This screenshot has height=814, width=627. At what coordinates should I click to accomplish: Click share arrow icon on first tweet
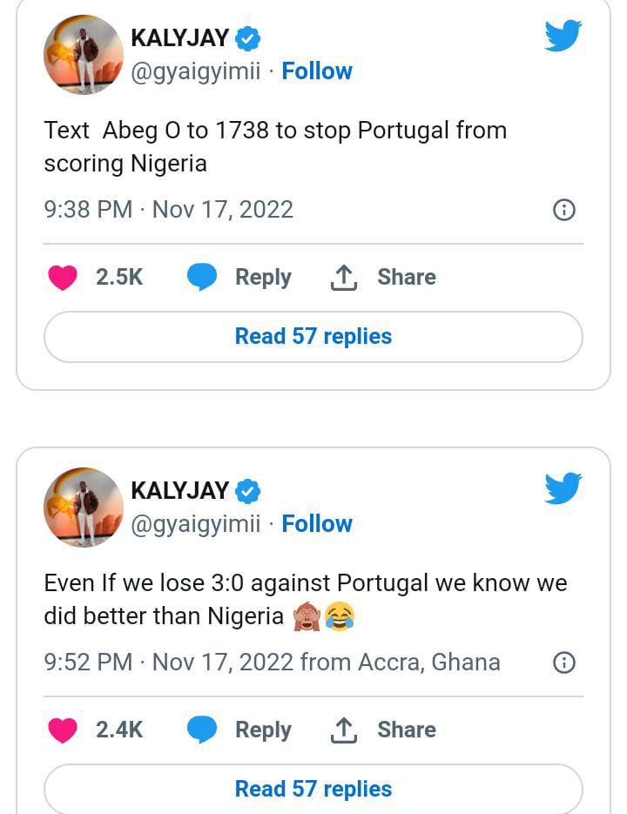tap(344, 278)
